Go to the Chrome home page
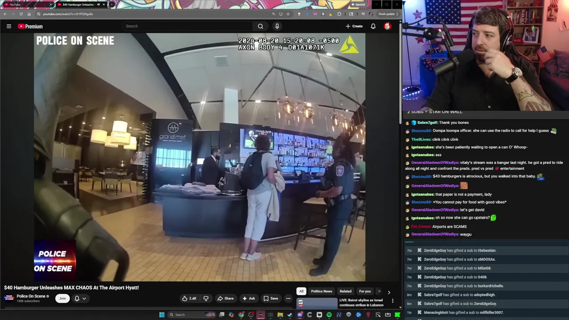 coord(29,14)
